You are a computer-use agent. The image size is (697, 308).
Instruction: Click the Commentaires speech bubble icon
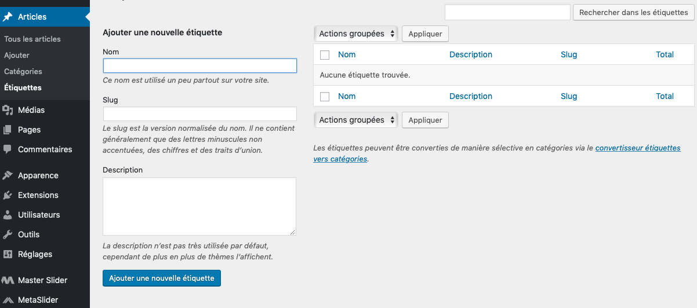(x=8, y=149)
